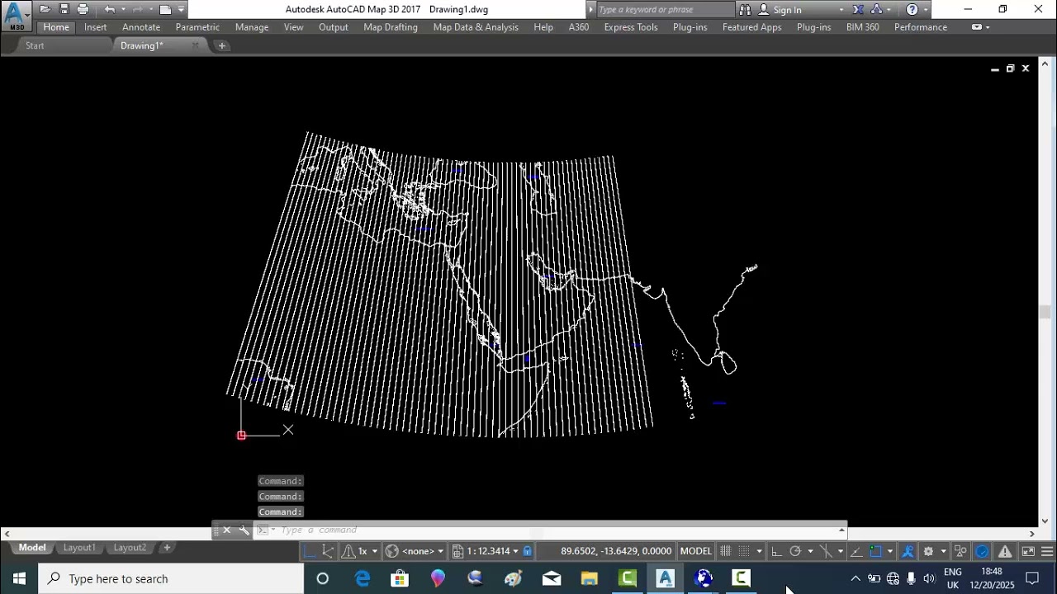Open Autodesk Exchange Apps icon
Viewport: 1057px width, 594px height.
(x=859, y=10)
